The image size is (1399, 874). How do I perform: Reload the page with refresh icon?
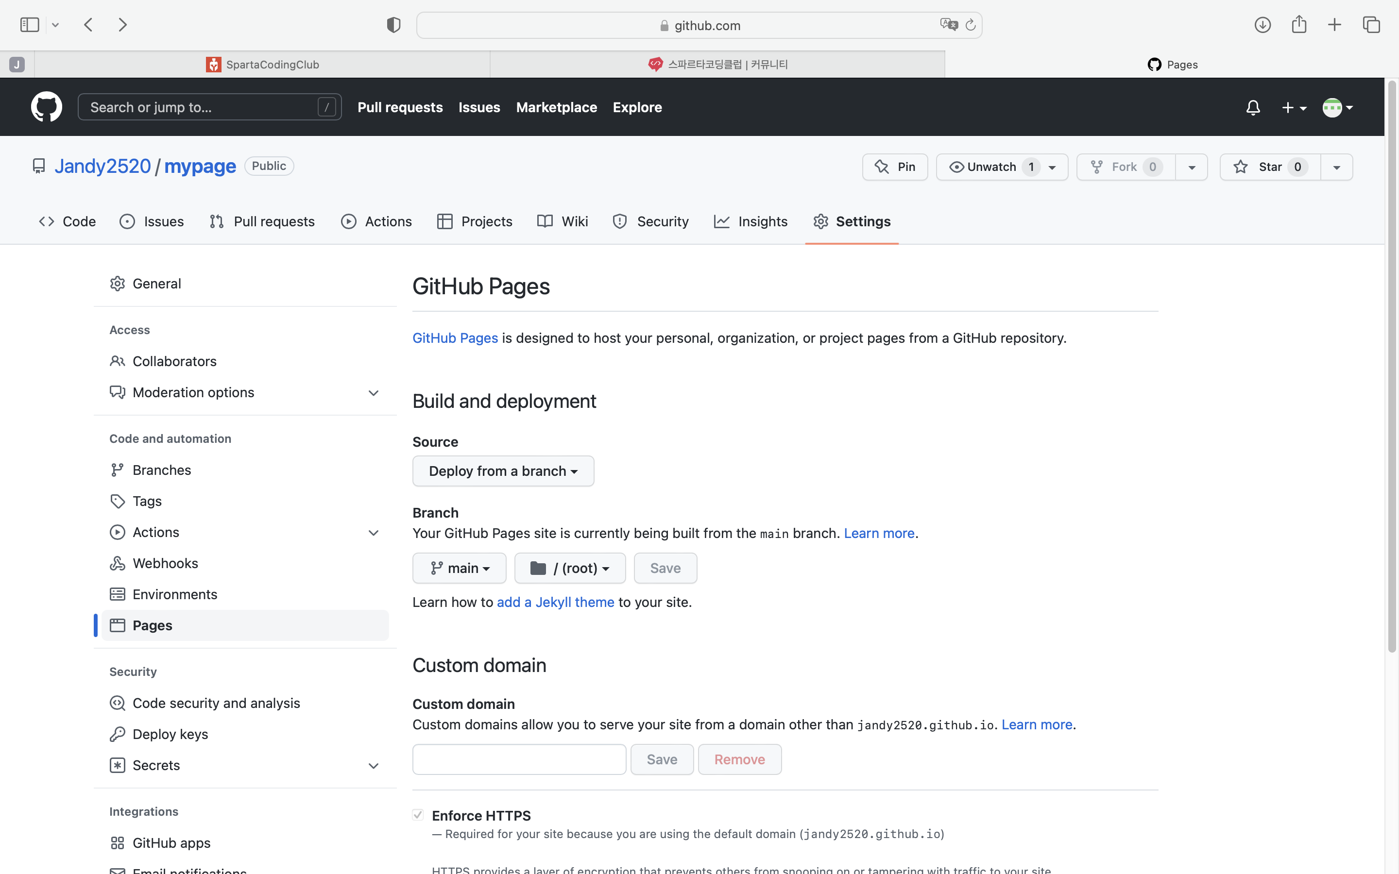click(971, 25)
